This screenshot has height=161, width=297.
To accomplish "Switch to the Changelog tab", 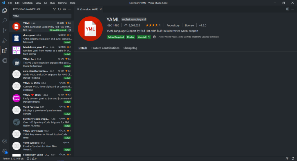I will (130, 48).
